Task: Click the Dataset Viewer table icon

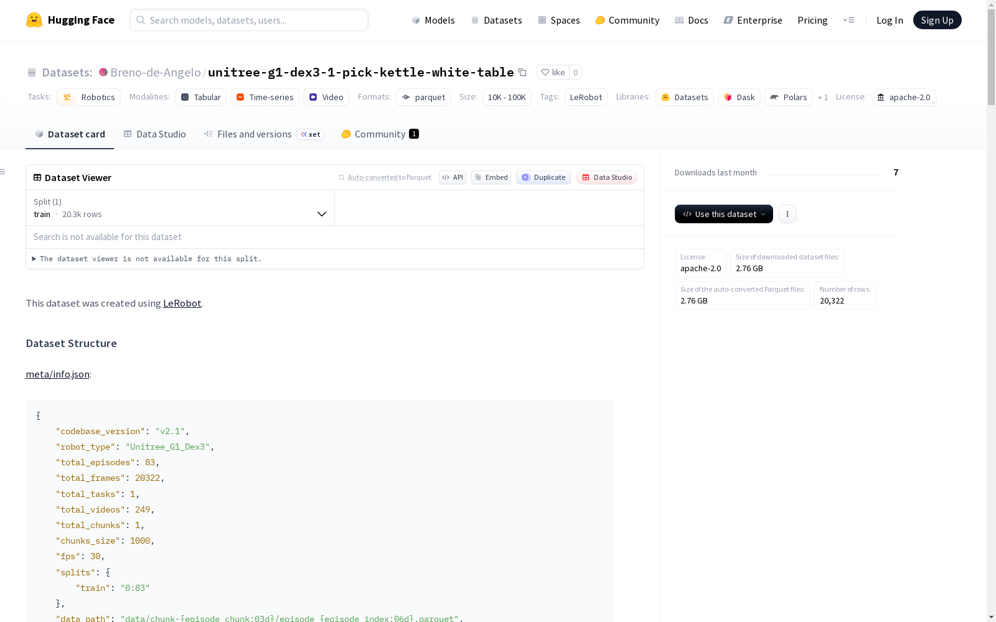Action: pyautogui.click(x=37, y=177)
